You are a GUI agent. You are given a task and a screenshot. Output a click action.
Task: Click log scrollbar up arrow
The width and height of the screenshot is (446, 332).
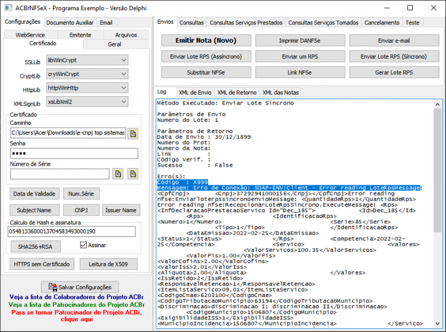tap(437, 105)
